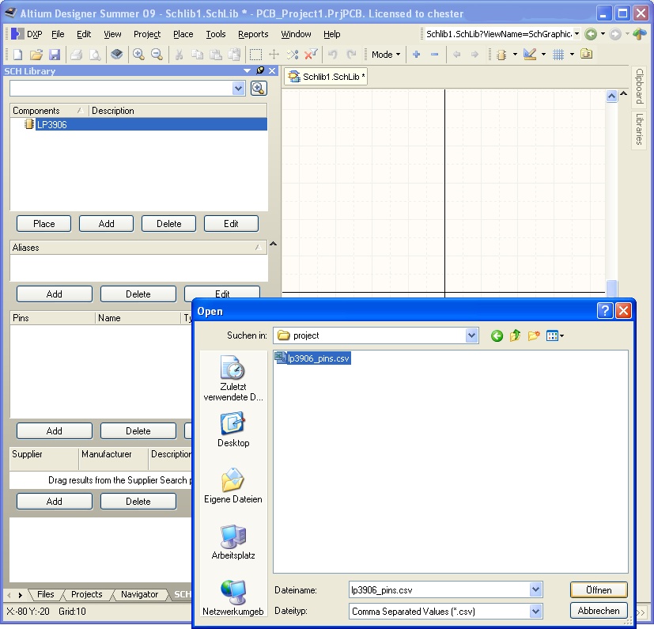Click the grid settings icon
The image size is (654, 629).
click(558, 55)
